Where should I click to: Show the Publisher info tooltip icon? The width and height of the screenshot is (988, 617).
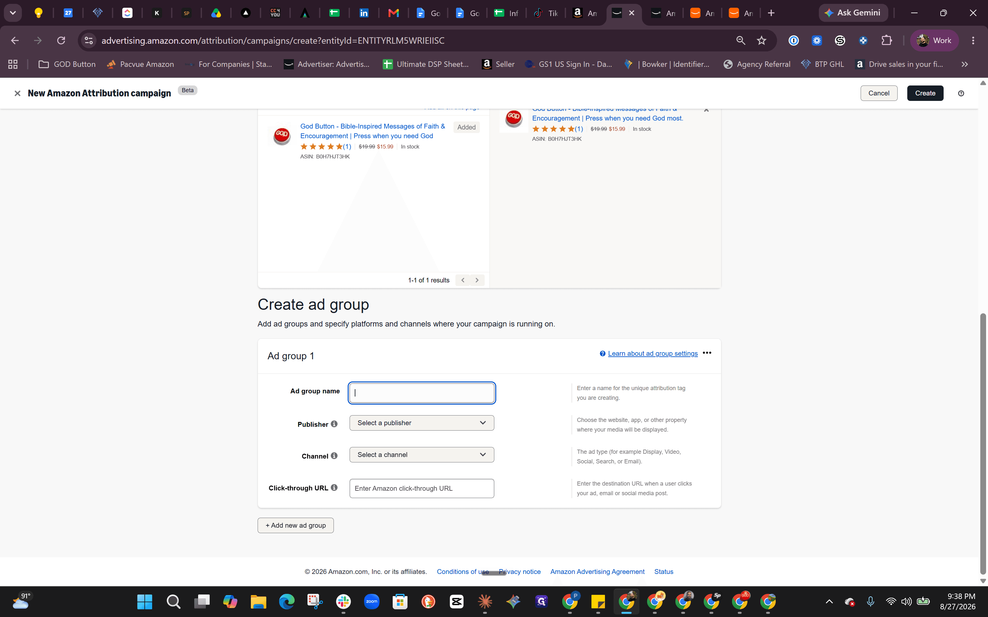coord(334,424)
